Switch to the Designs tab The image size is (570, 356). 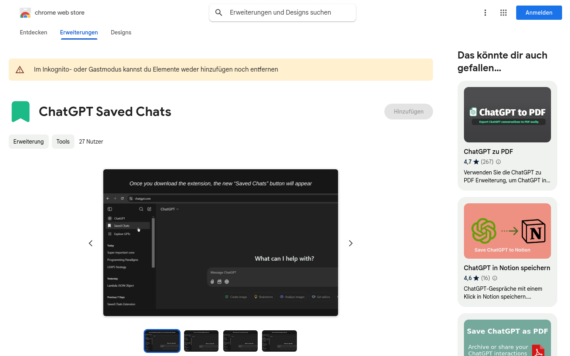click(121, 32)
